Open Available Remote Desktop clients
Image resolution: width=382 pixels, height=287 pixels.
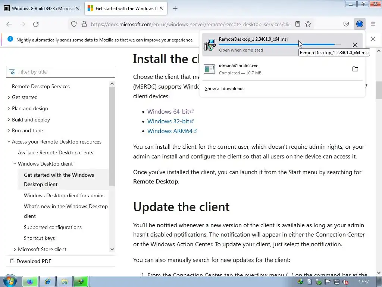point(56,153)
